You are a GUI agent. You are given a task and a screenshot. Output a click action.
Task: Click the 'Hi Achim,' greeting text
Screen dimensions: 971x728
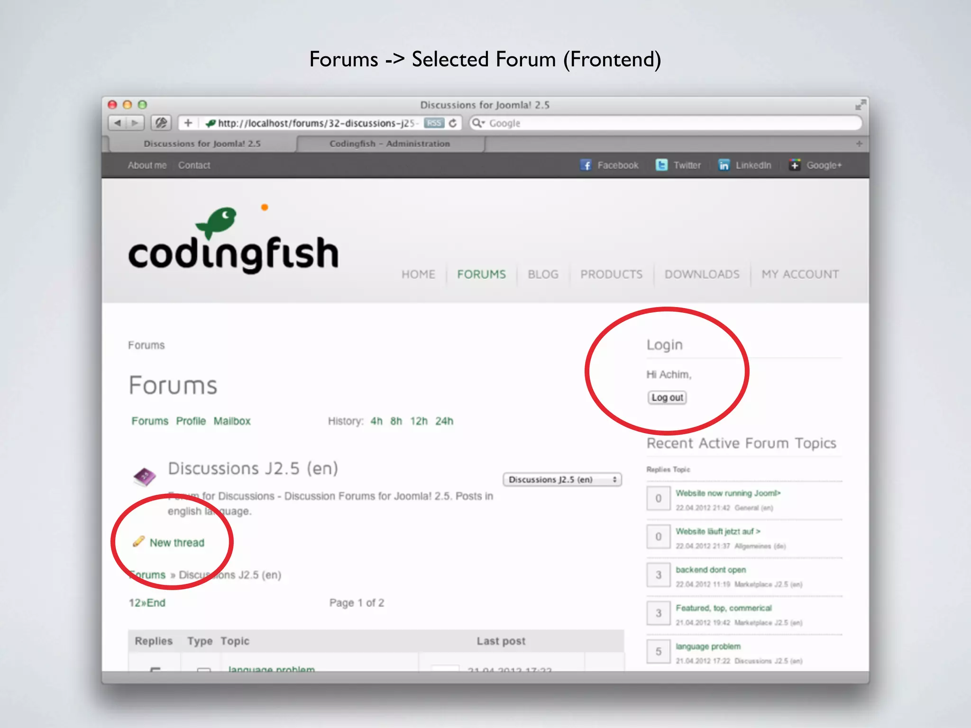[669, 374]
